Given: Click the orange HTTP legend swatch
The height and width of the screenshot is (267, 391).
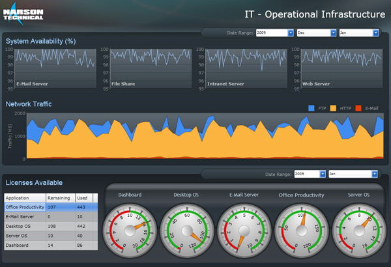Looking at the screenshot, I should click(333, 108).
